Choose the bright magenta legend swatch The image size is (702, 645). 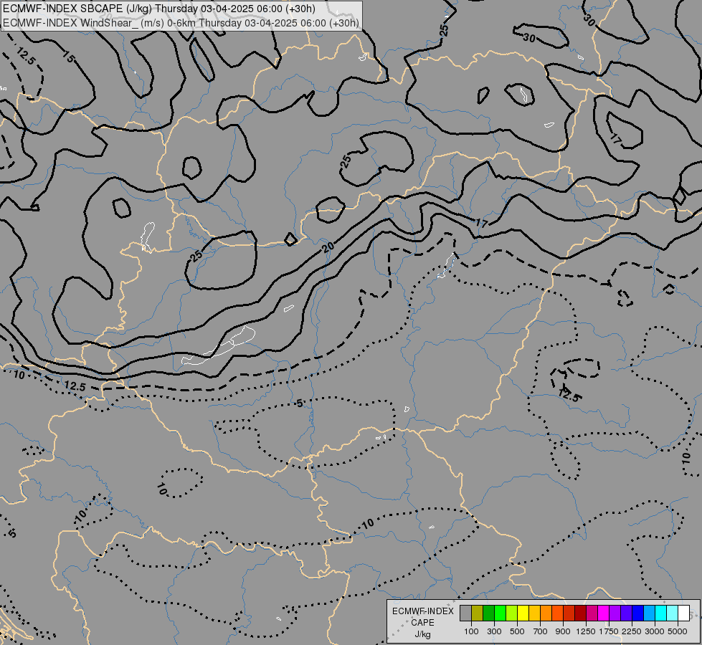click(x=603, y=613)
